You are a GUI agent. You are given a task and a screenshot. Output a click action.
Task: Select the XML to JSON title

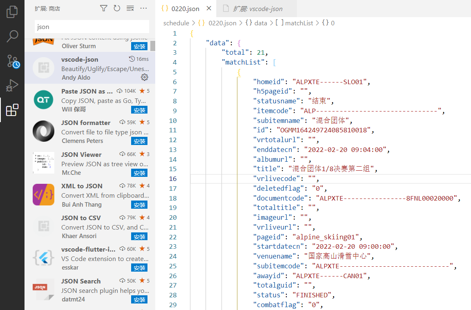[x=82, y=186]
